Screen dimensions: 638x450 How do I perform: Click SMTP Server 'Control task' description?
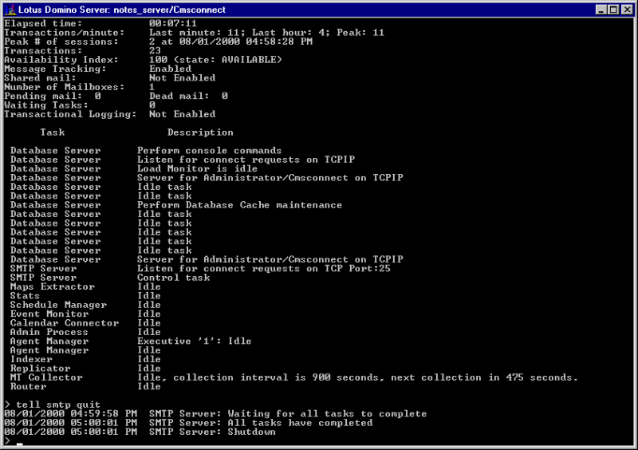click(173, 278)
